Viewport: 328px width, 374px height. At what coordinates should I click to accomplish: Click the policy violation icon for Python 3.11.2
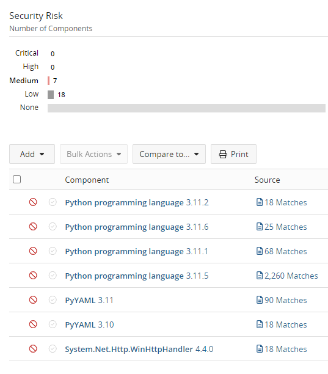33,202
